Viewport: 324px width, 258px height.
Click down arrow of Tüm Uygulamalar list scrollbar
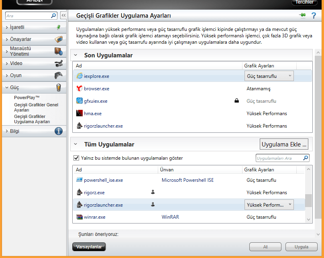click(308, 219)
